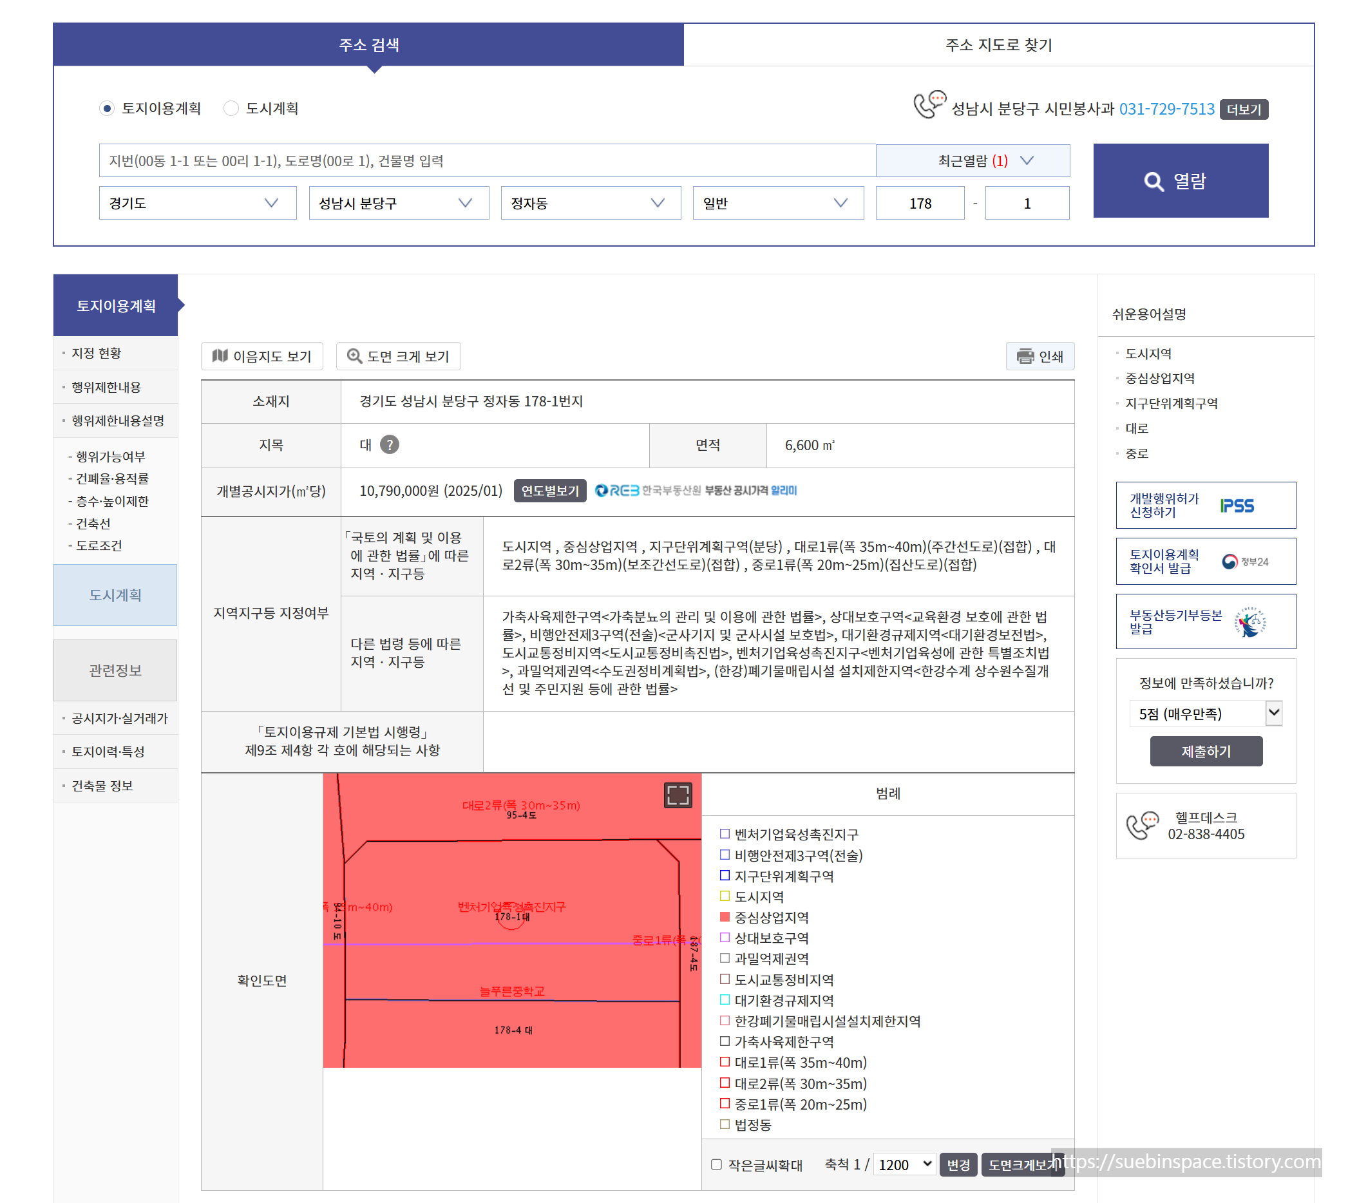Open the 축척 1200 scale dropdown

(904, 1164)
